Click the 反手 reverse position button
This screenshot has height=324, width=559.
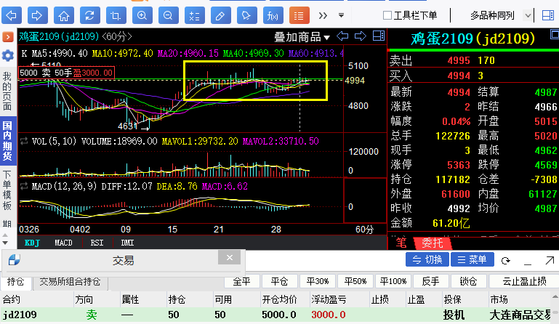pyautogui.click(x=430, y=281)
